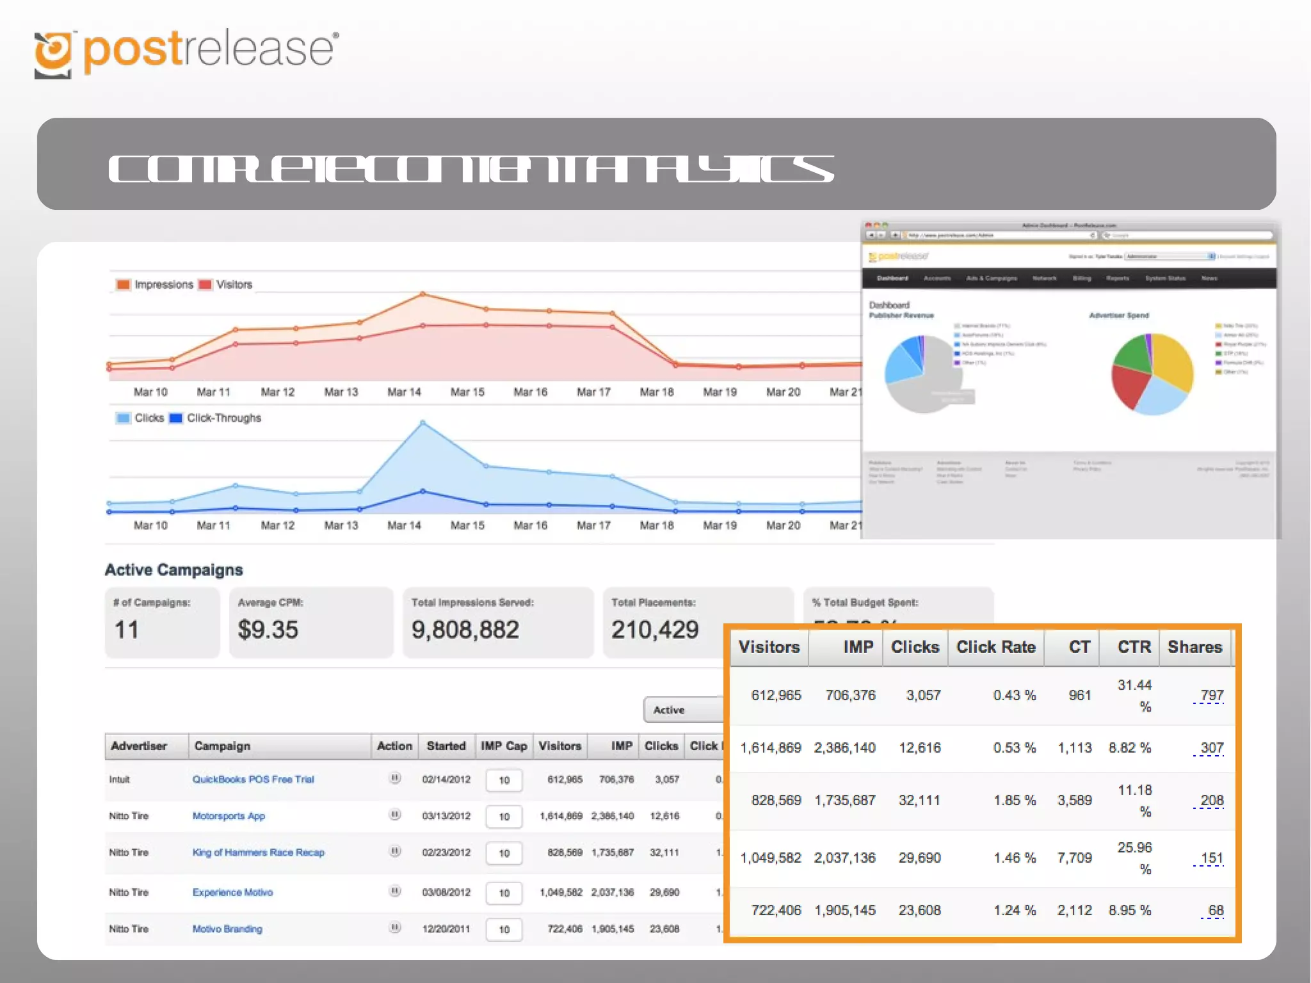Sort by the Campaign column header

[x=280, y=746]
